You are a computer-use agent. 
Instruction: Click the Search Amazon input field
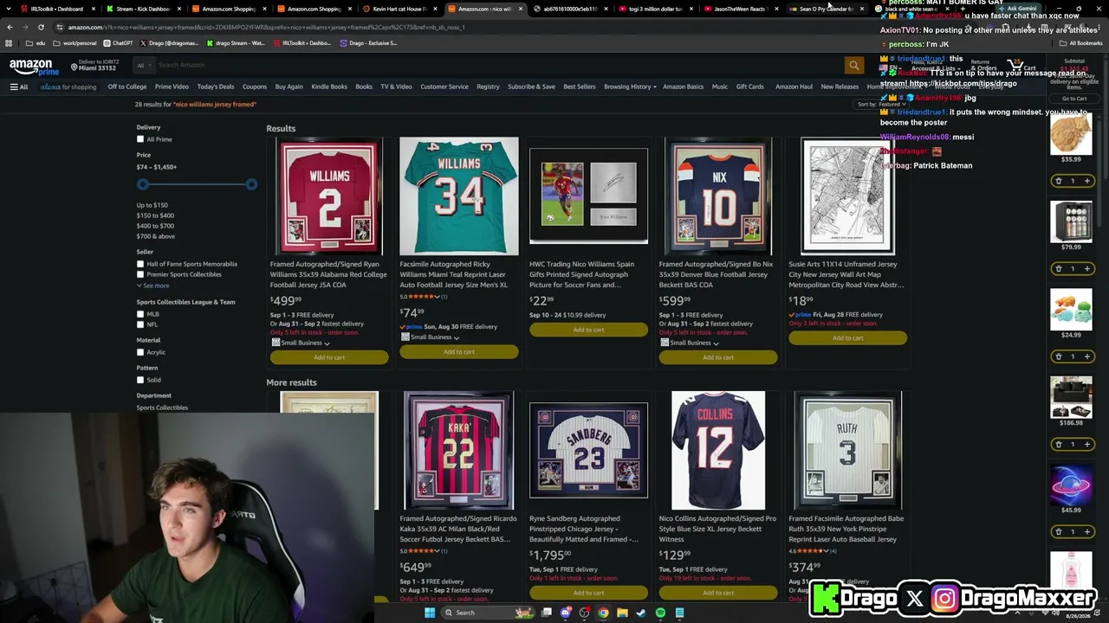click(x=498, y=65)
